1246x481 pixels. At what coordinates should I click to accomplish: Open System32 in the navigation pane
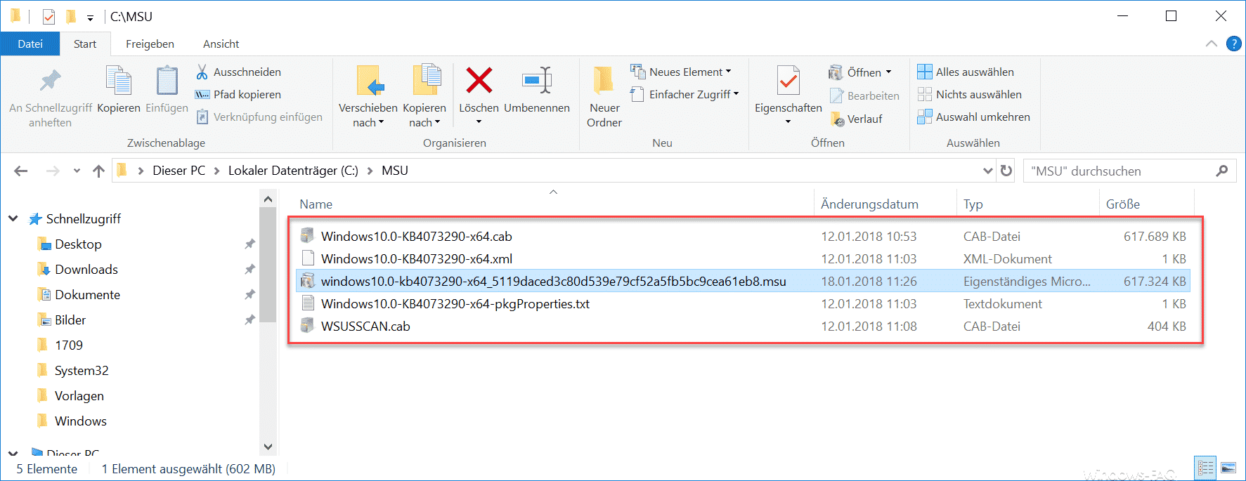(82, 370)
